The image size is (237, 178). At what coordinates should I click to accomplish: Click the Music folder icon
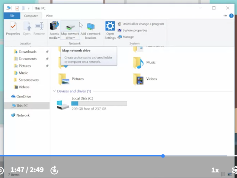[138, 63]
